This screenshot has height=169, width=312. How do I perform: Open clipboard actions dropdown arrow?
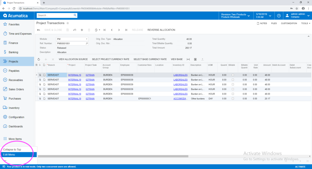pos(100,30)
